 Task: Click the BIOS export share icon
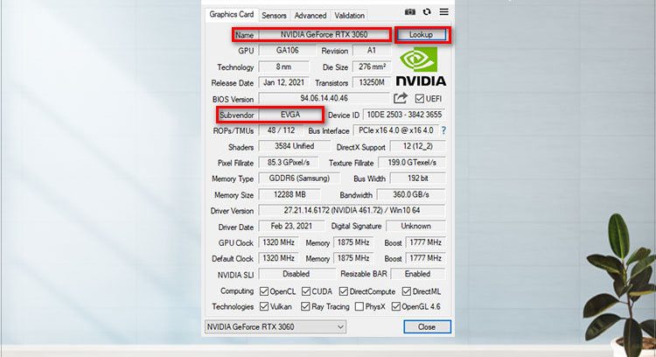(x=401, y=98)
